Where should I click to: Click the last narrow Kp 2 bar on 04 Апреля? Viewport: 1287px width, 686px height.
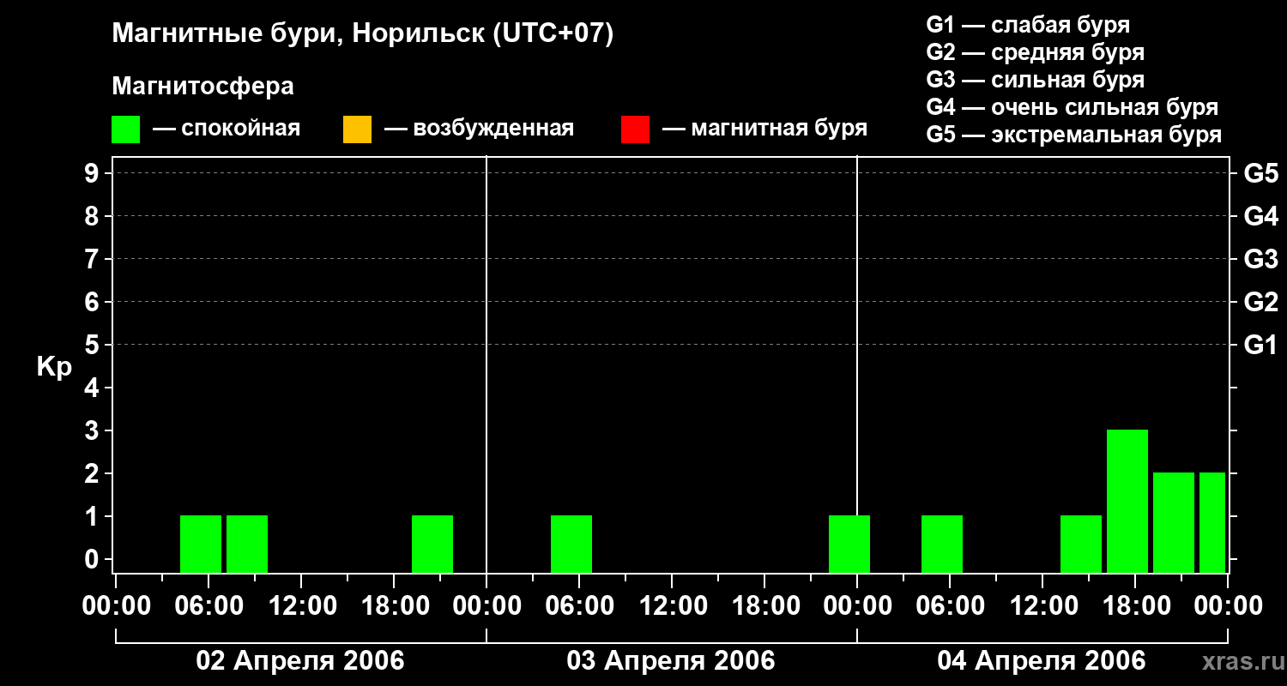(x=1212, y=522)
